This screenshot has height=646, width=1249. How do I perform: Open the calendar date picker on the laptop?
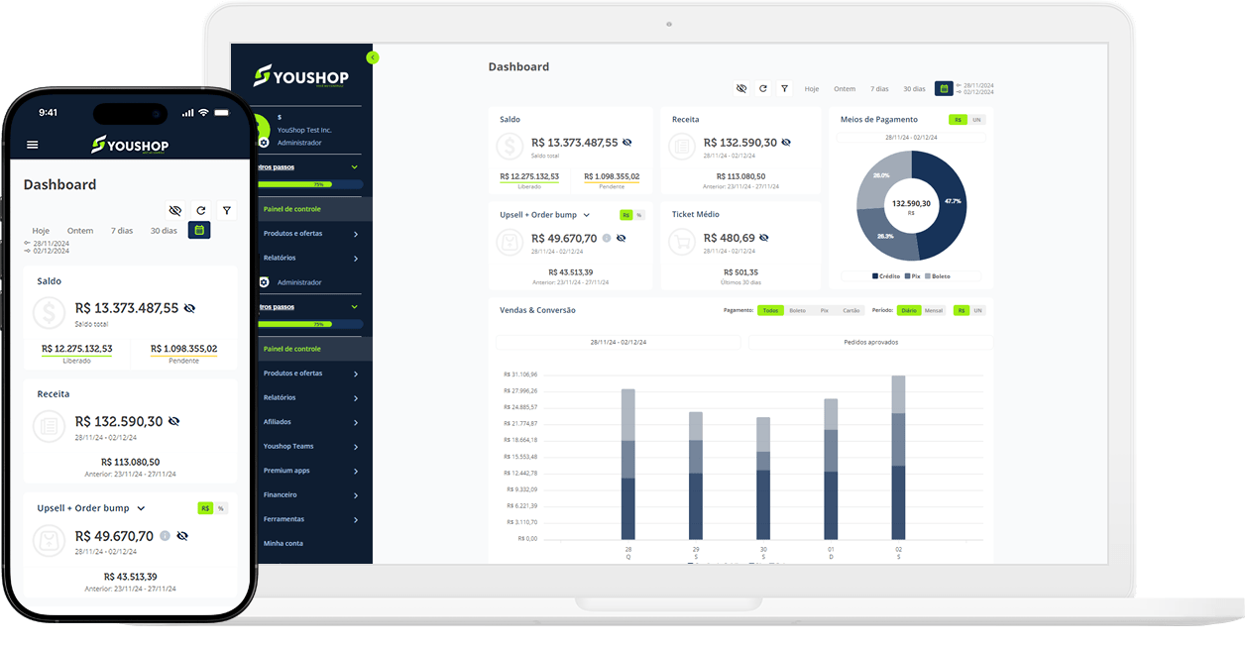pos(944,88)
